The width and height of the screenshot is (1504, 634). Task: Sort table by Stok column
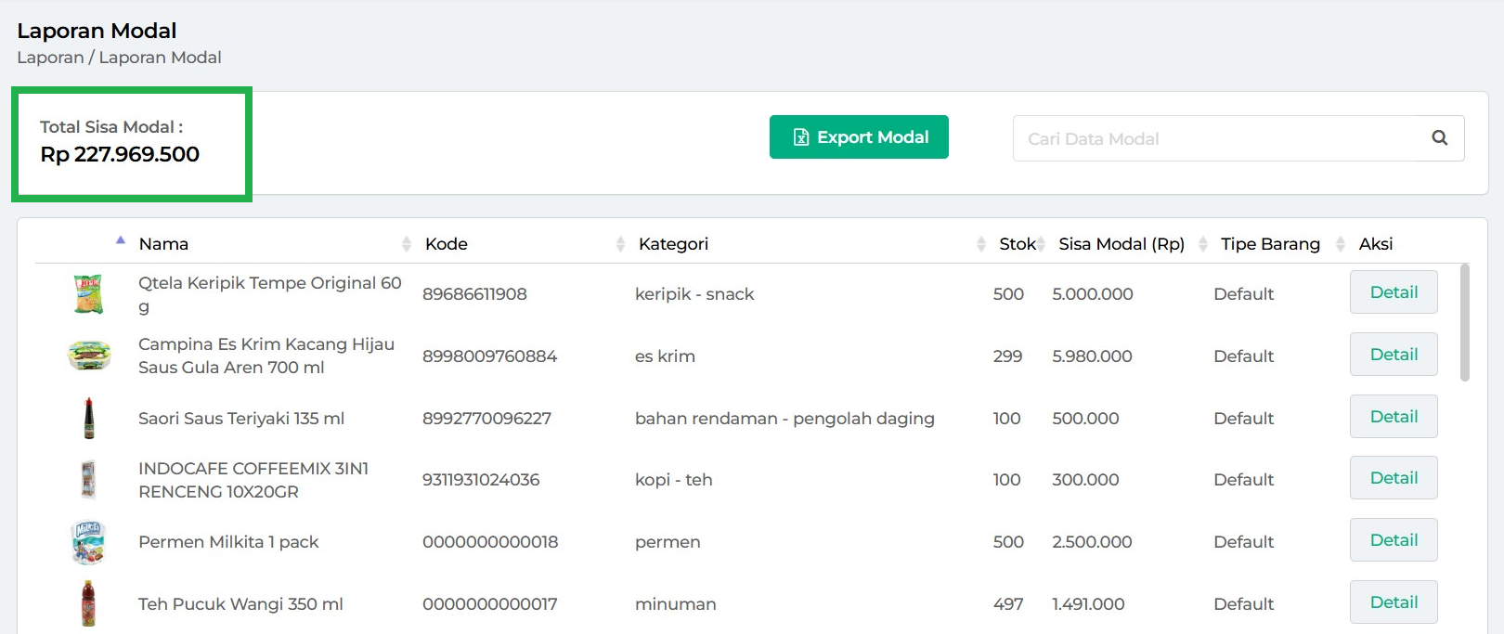pyautogui.click(x=1017, y=244)
